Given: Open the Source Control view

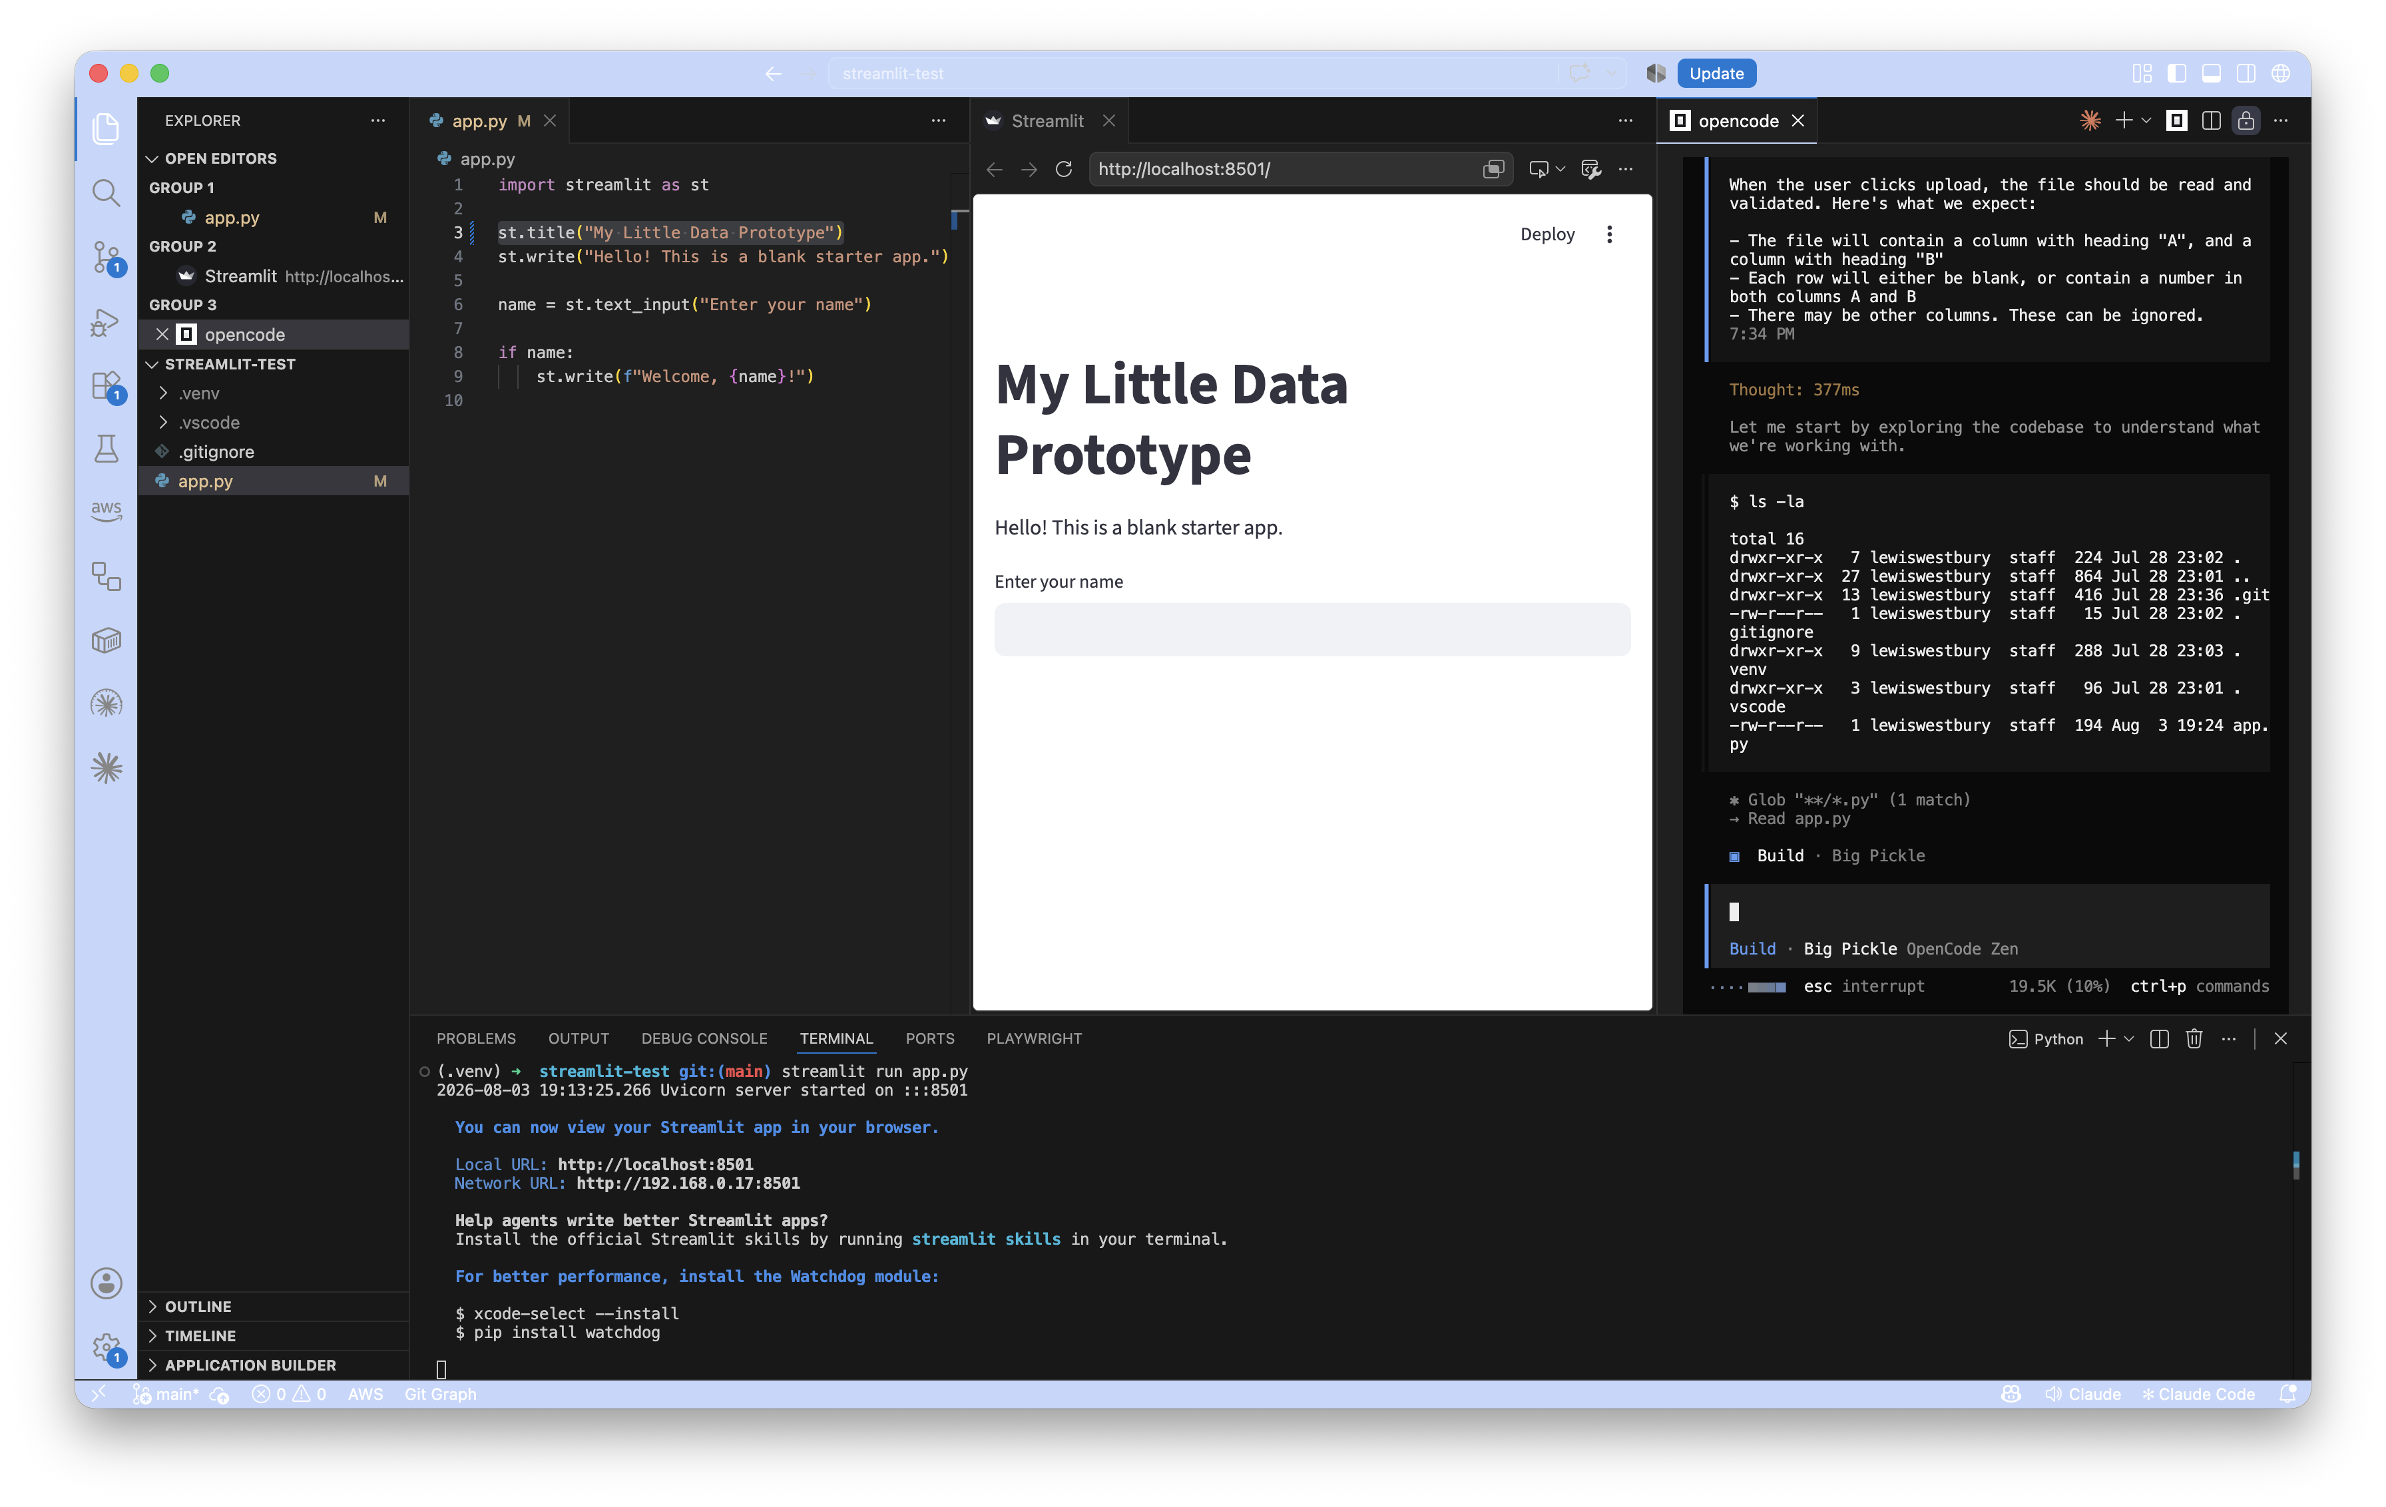Looking at the screenshot, I should pos(106,257).
